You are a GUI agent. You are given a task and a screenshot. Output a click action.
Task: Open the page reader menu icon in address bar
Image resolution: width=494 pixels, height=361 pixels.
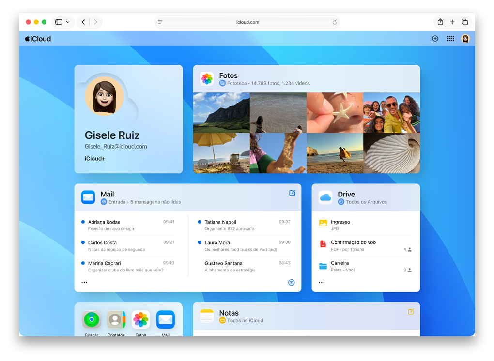point(160,22)
